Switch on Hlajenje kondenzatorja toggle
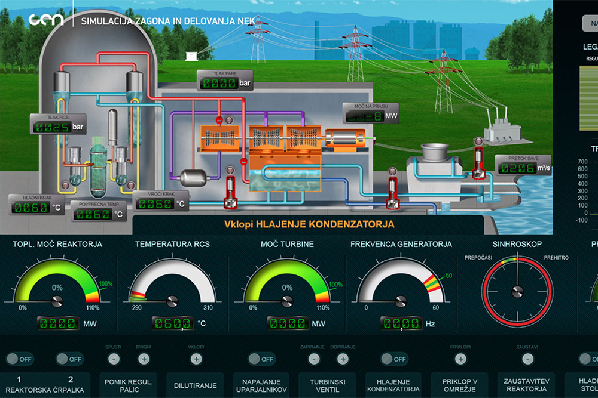 394,359
